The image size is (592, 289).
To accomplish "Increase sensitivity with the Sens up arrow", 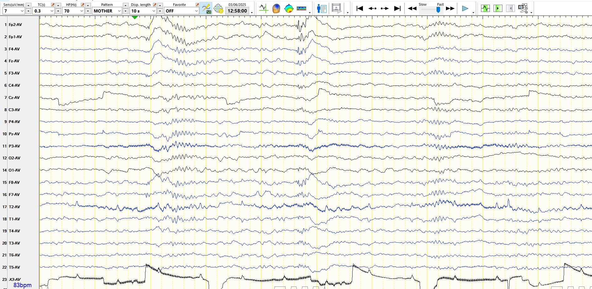I will 28,5.
